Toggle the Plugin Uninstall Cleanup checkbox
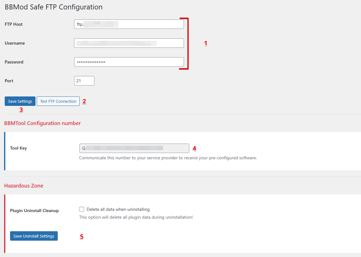Viewport: 361px width, 257px height. 81,209
